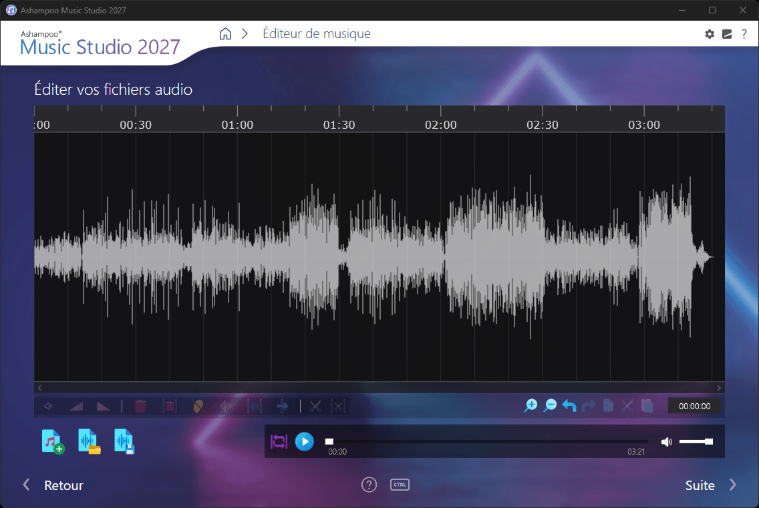This screenshot has height=508, width=759.
Task: Undo the last edit
Action: pyautogui.click(x=569, y=406)
